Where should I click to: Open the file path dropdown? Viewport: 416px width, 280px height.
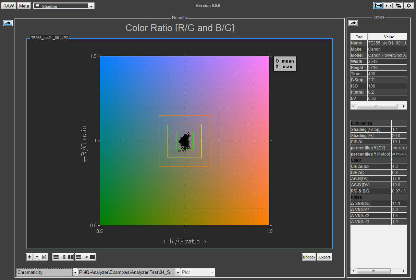click(178, 272)
